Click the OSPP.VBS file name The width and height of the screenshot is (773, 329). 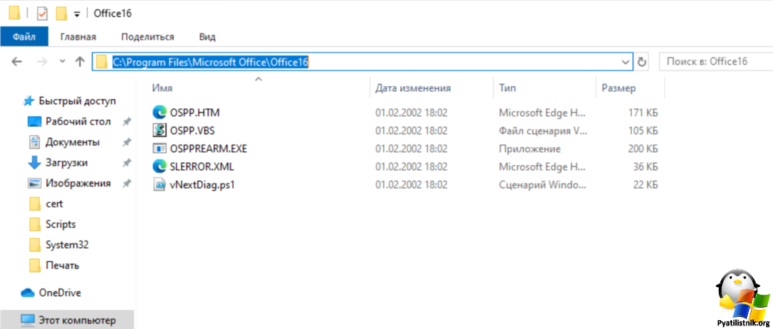(x=192, y=131)
